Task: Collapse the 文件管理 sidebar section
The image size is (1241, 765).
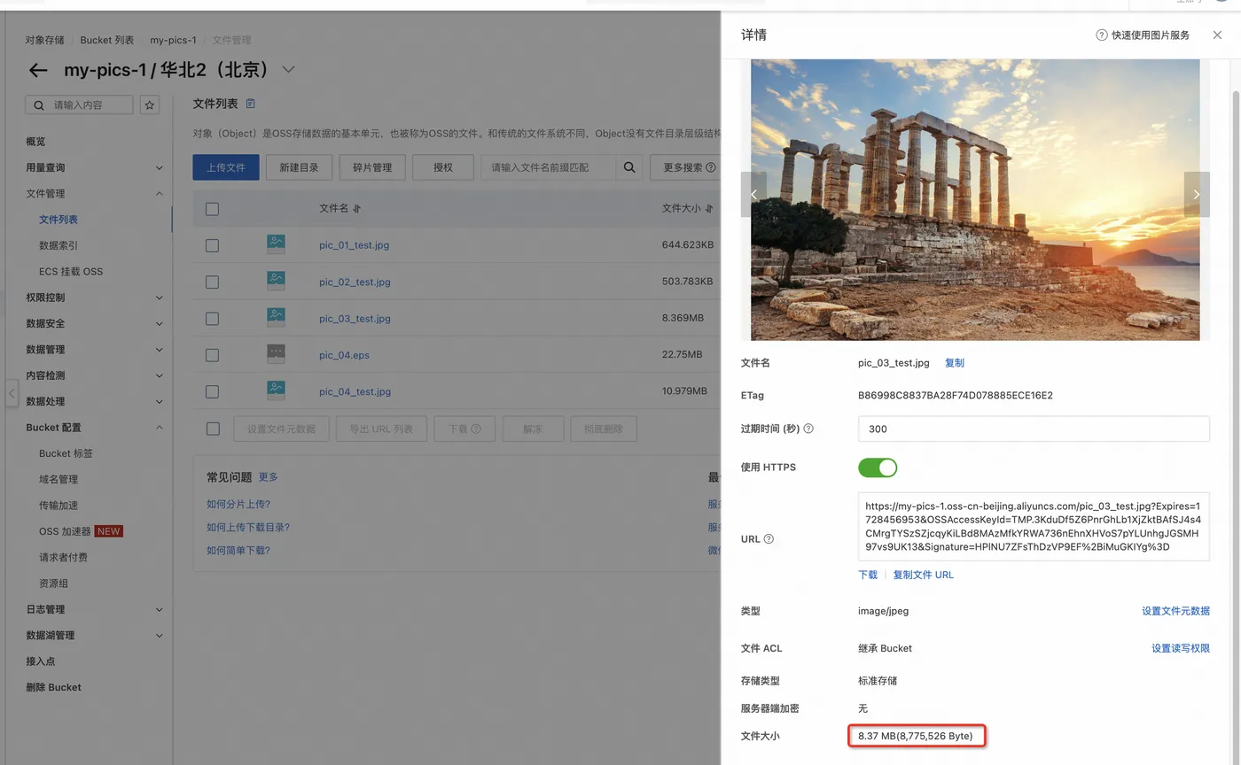Action: pos(160,193)
